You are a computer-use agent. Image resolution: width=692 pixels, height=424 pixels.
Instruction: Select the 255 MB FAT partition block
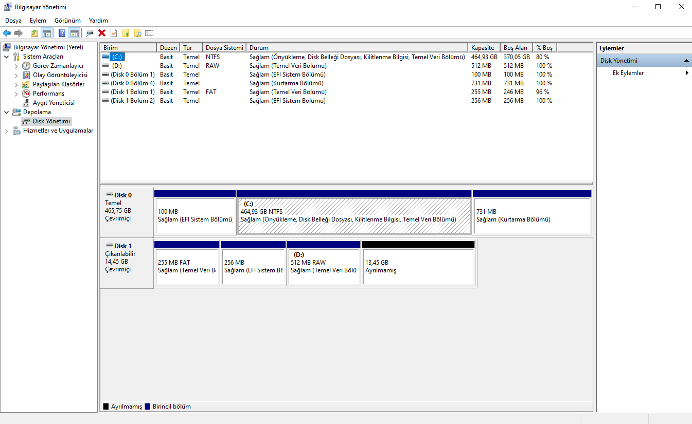click(187, 263)
